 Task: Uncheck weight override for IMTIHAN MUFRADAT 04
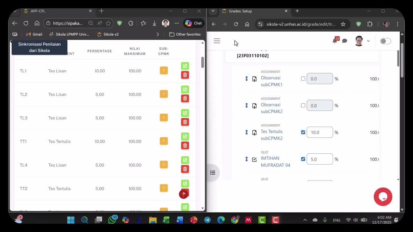303,159
